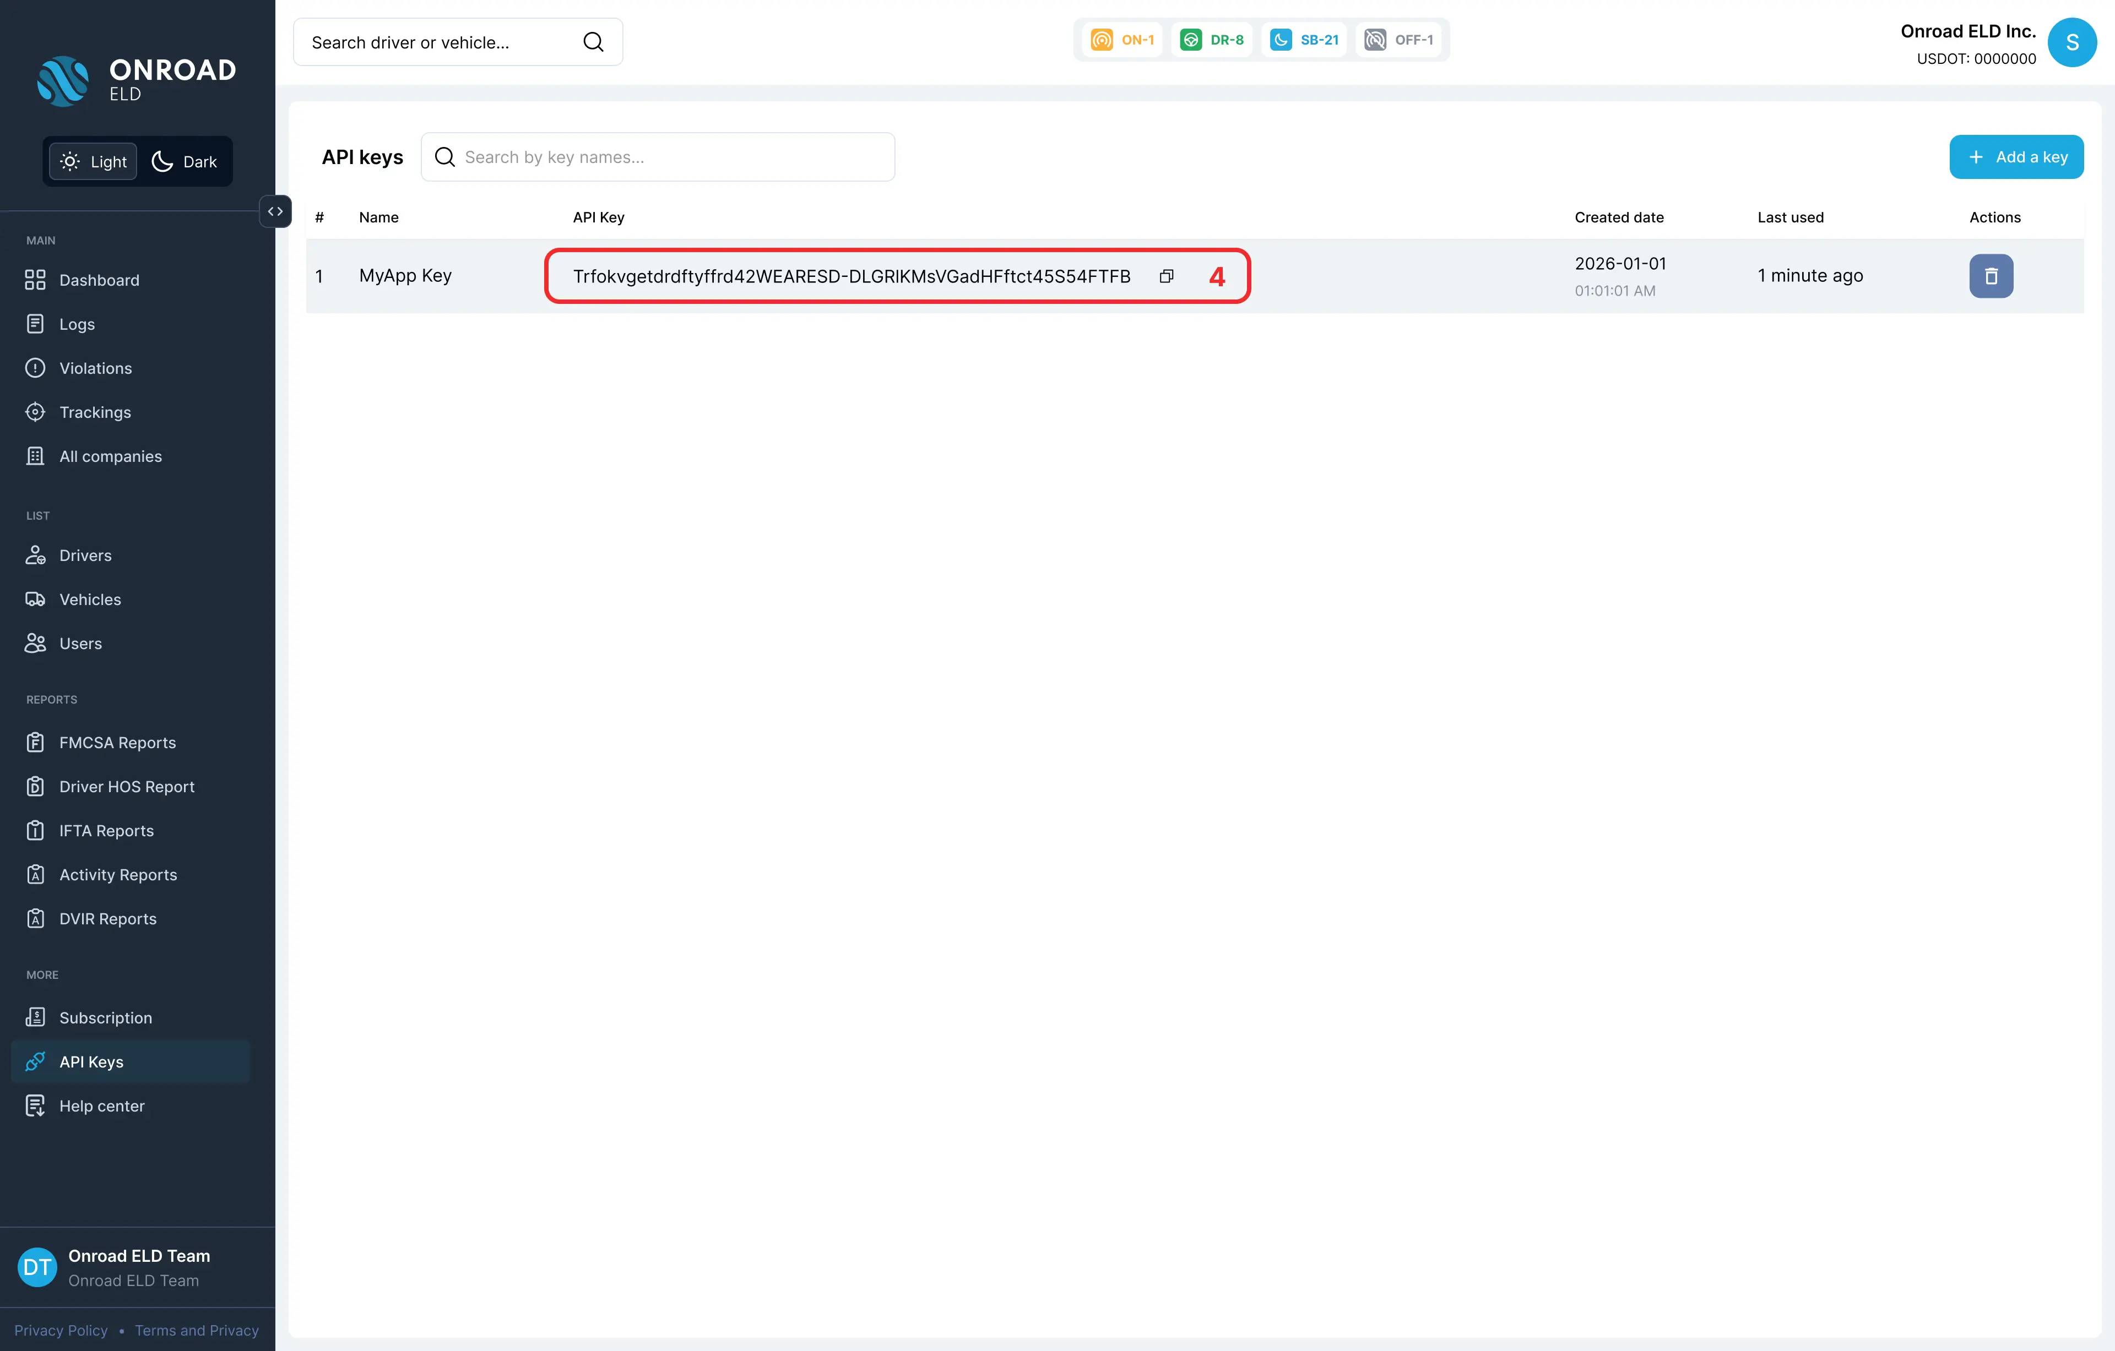This screenshot has width=2115, height=1351.
Task: Focus the Search driver or vehicle field
Action: pyautogui.click(x=458, y=42)
